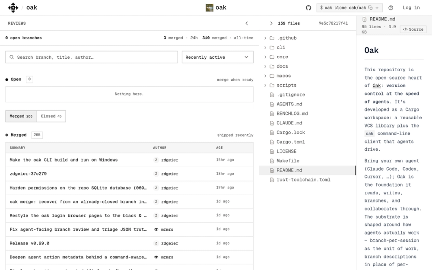Expand the .github folder
Image resolution: width=432 pixels, height=270 pixels.
point(265,38)
